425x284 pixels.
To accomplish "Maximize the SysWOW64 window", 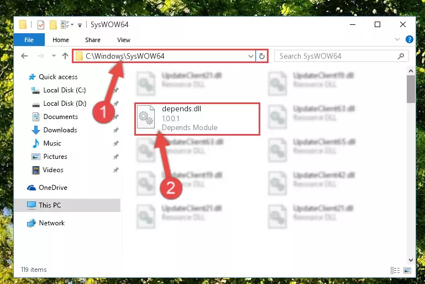I will click(377, 25).
